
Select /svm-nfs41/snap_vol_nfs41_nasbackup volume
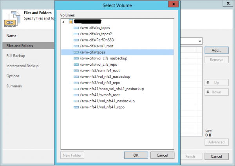[111, 89]
